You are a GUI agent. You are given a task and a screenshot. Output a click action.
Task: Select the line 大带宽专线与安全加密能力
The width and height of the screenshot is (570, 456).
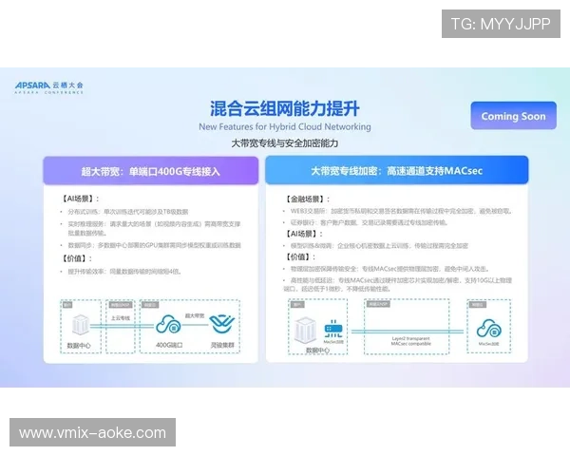pyautogui.click(x=285, y=143)
